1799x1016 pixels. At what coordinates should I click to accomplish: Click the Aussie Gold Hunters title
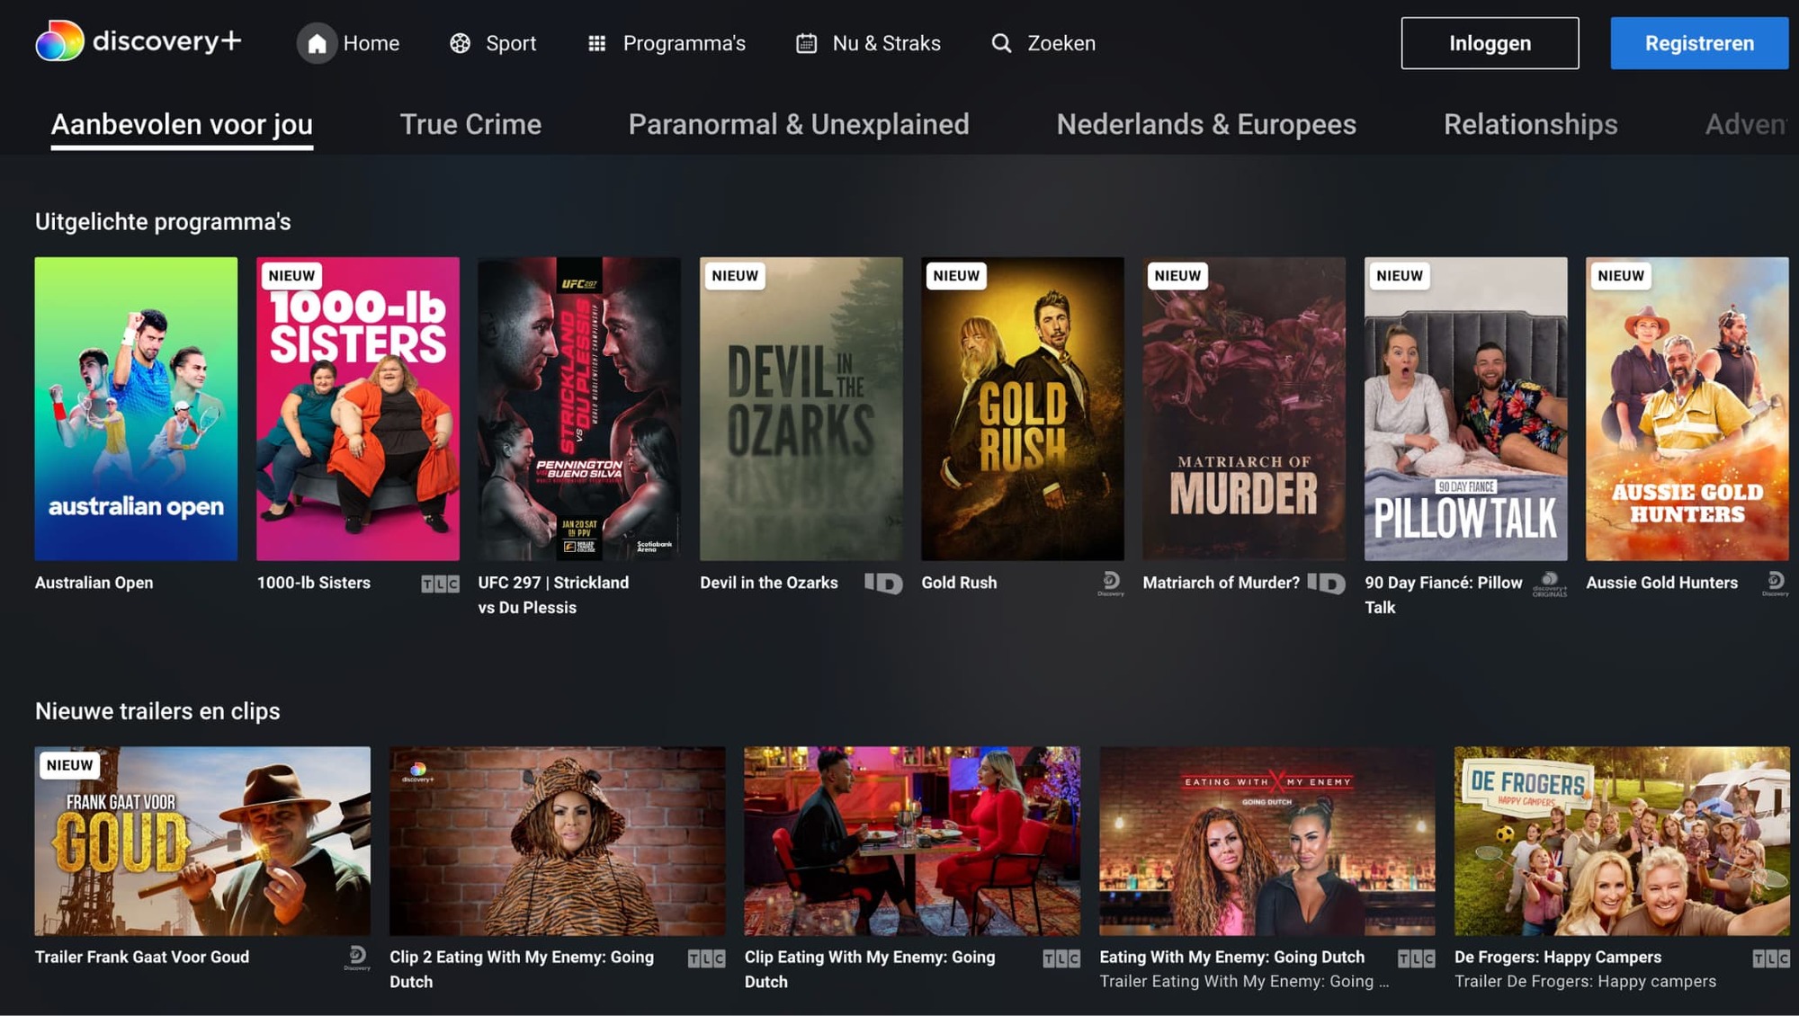coord(1662,583)
